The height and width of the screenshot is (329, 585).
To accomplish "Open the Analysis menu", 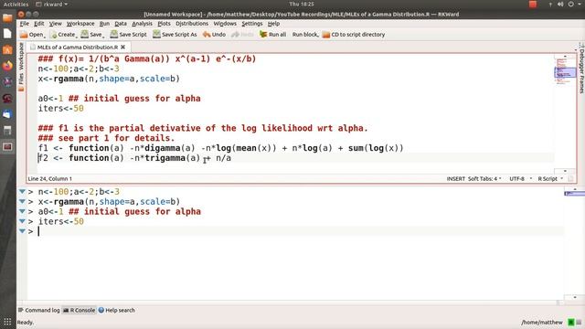I will point(142,24).
